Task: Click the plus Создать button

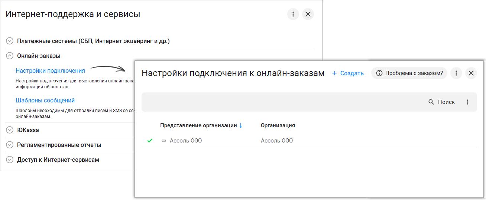Action: coord(347,73)
